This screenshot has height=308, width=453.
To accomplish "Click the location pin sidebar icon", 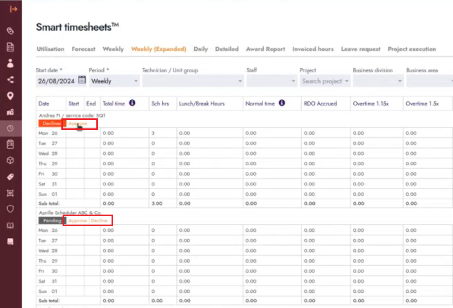I will pos(10,96).
